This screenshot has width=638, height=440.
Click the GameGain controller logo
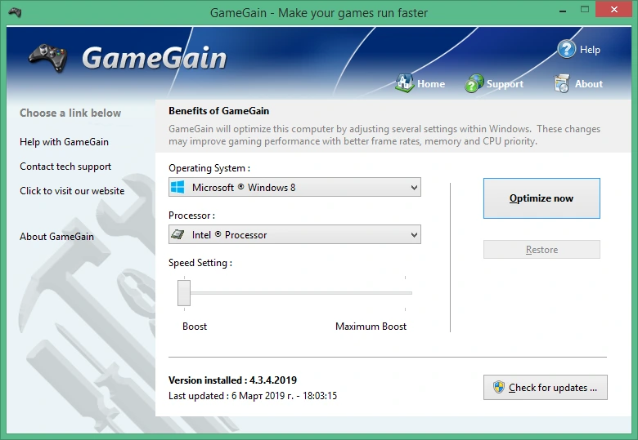(x=48, y=58)
